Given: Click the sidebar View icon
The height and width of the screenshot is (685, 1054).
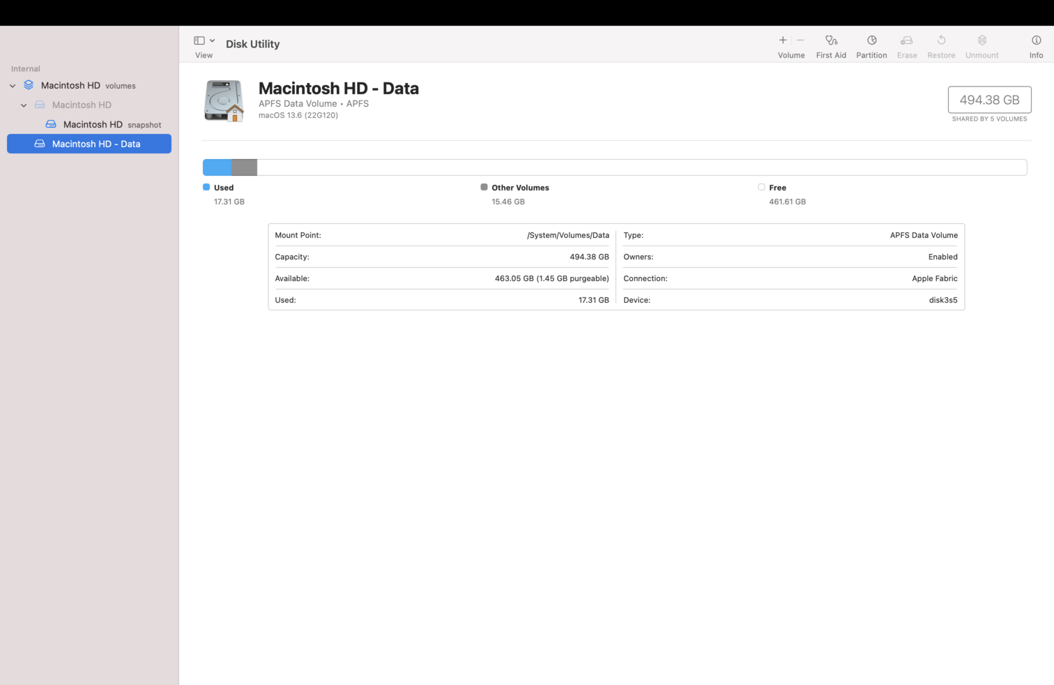Looking at the screenshot, I should tap(199, 40).
